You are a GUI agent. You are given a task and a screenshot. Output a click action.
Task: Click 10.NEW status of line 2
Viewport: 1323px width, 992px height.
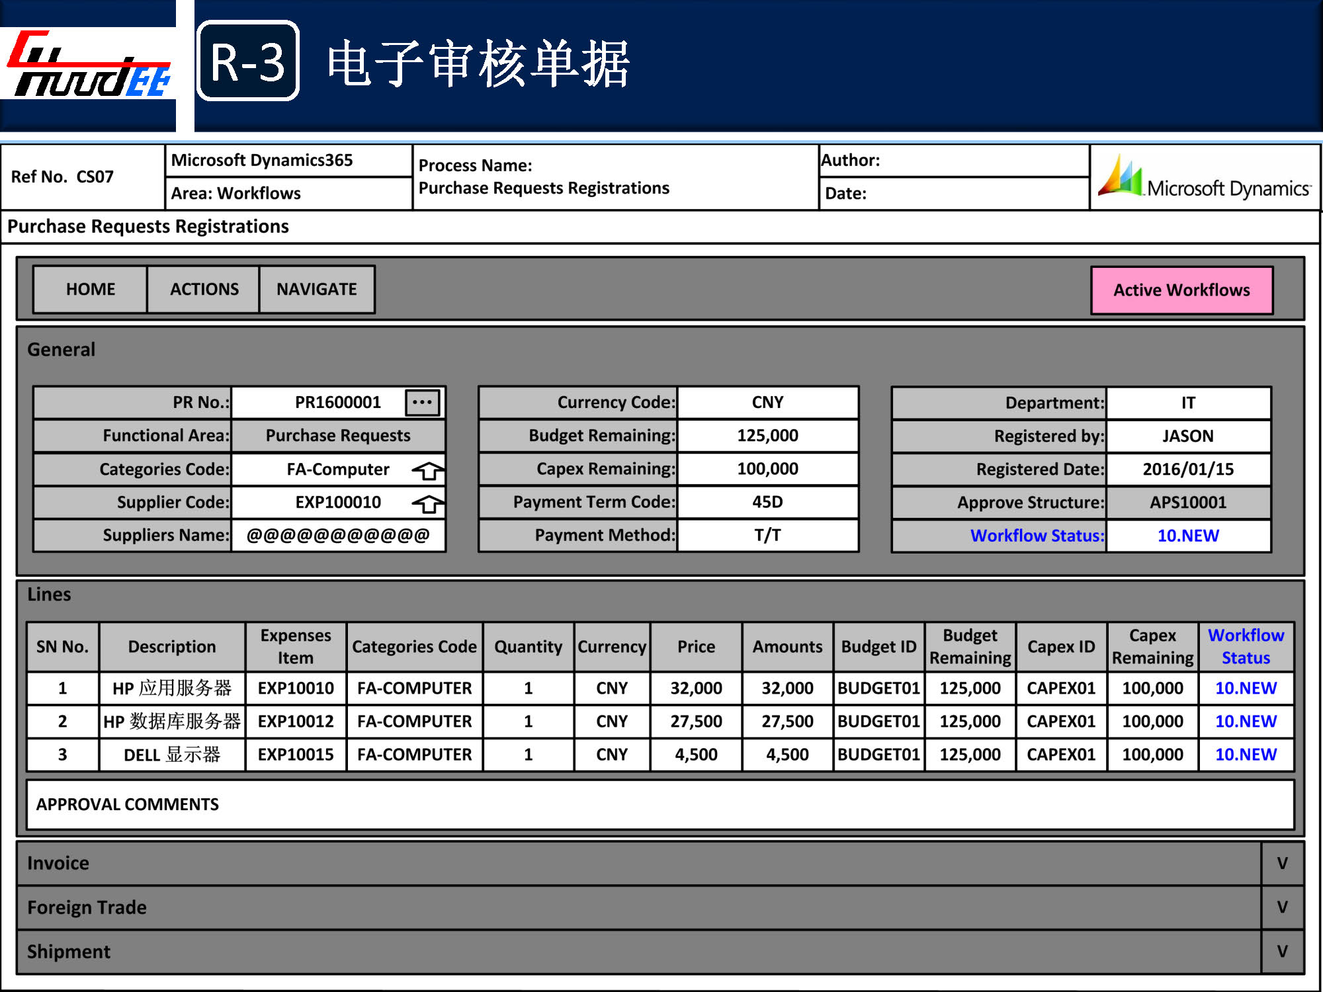[1246, 721]
